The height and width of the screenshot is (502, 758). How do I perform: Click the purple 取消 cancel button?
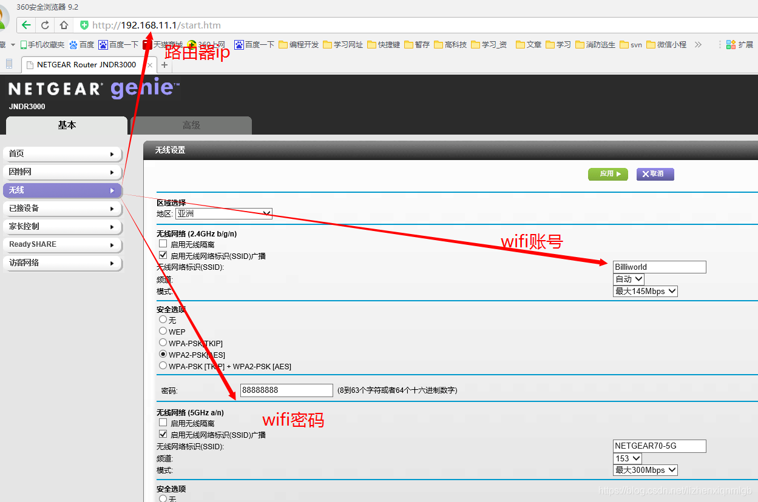[x=655, y=174]
